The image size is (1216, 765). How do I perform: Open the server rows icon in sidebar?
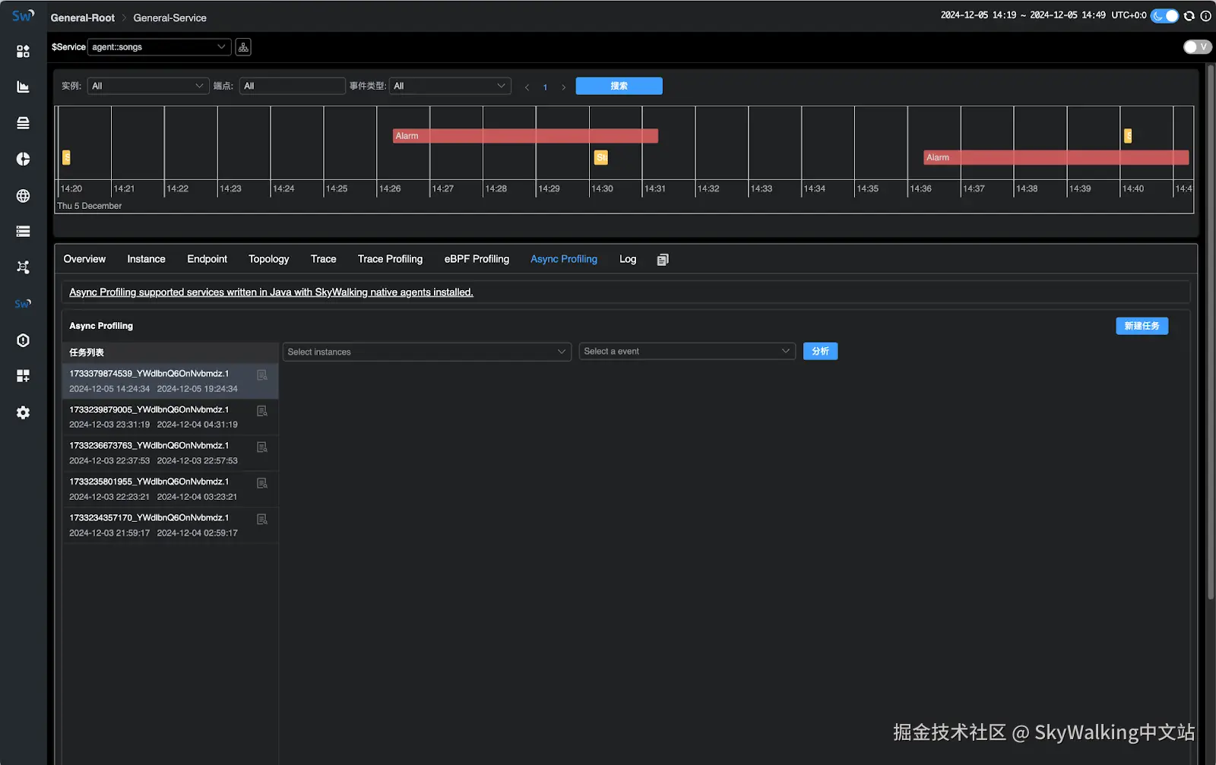(x=23, y=232)
